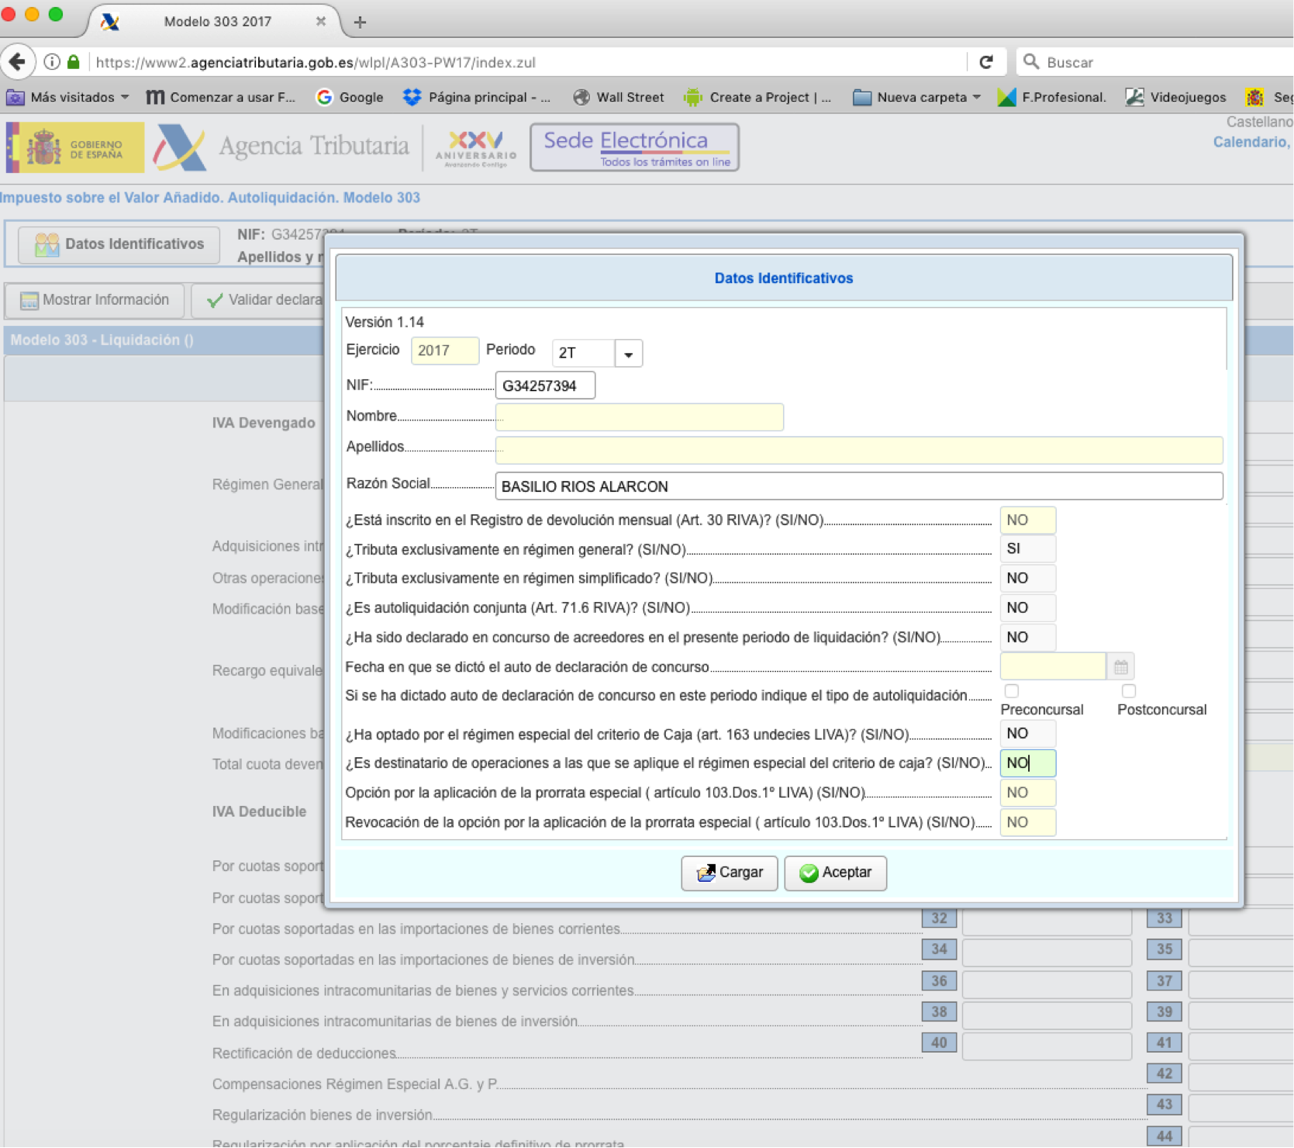Screen dimensions: 1294x1148
Task: Open the F.Profesional. bookmark
Action: click(1051, 97)
